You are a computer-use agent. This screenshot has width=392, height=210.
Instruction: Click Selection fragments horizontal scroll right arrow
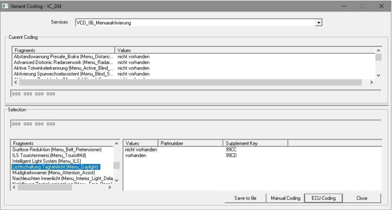coord(109,187)
